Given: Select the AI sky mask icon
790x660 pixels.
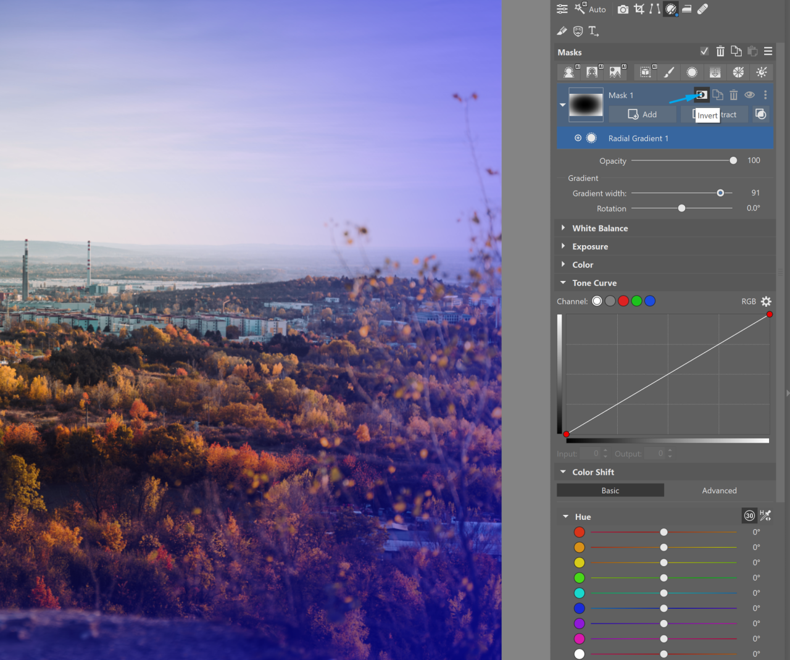Looking at the screenshot, I should pos(616,72).
